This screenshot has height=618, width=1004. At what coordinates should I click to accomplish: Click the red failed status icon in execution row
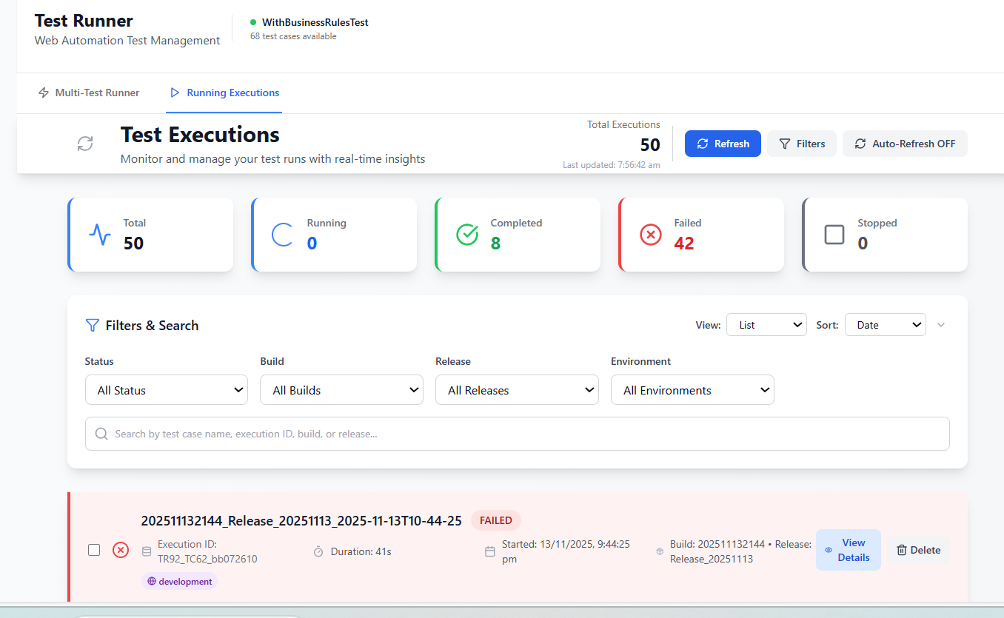click(120, 550)
